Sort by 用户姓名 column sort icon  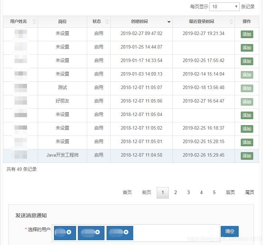click(x=34, y=22)
